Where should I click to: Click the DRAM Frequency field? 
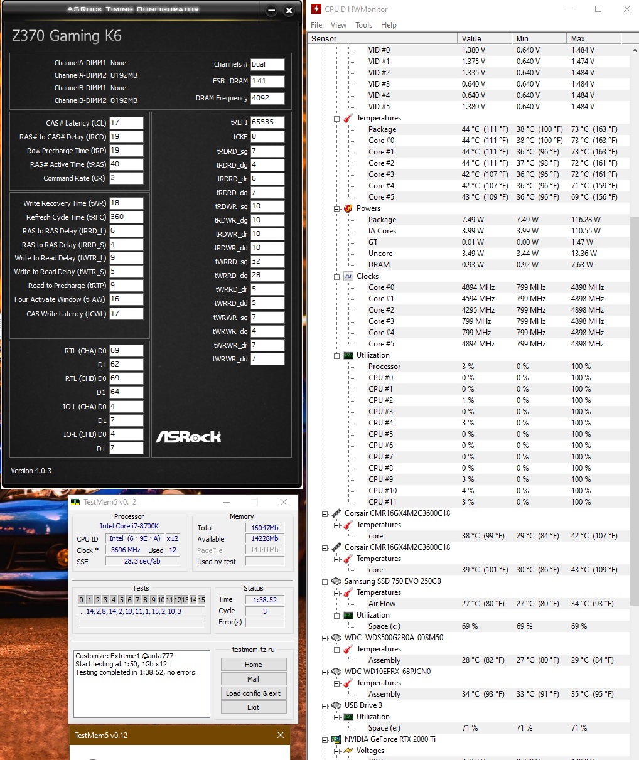267,99
